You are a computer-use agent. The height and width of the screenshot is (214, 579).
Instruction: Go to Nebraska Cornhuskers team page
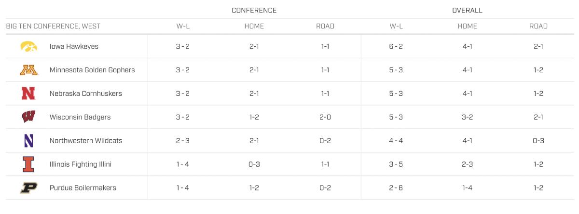86,94
